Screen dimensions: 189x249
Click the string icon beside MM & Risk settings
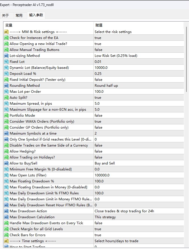click(x=6, y=32)
